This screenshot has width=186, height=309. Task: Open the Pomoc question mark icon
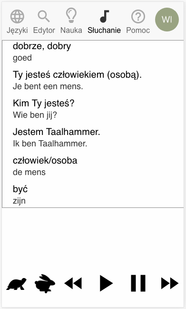tap(138, 17)
